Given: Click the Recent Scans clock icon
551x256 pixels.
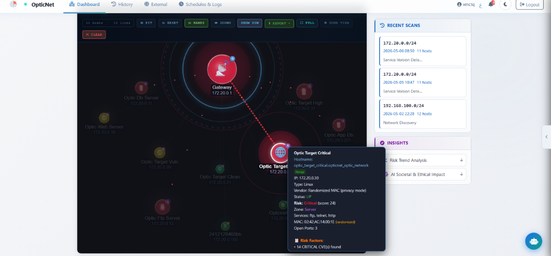Looking at the screenshot, I should (x=382, y=26).
